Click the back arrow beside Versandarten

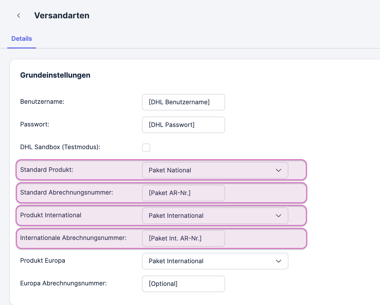pos(19,15)
